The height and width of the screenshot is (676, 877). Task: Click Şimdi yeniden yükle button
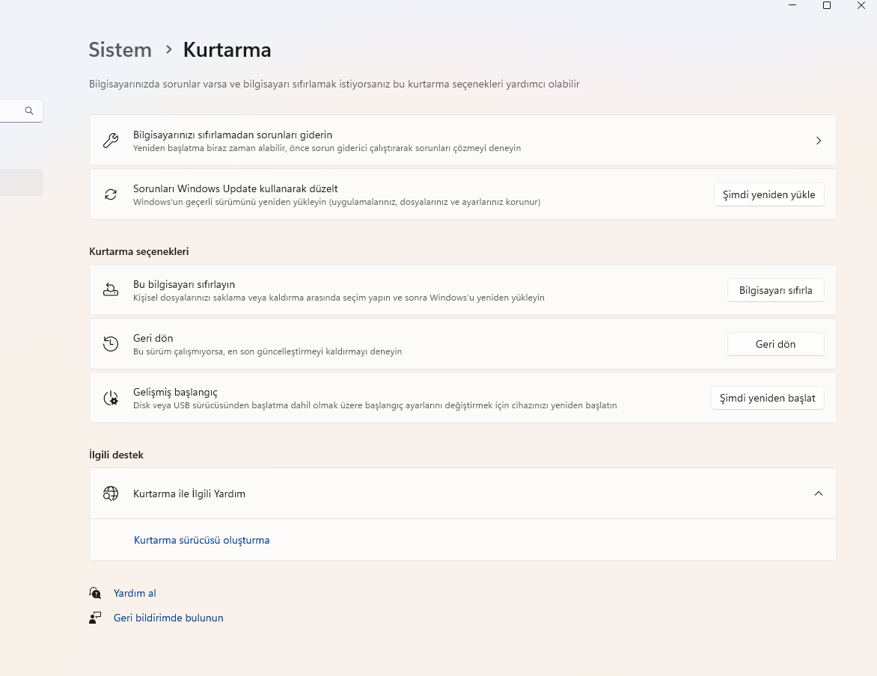768,194
